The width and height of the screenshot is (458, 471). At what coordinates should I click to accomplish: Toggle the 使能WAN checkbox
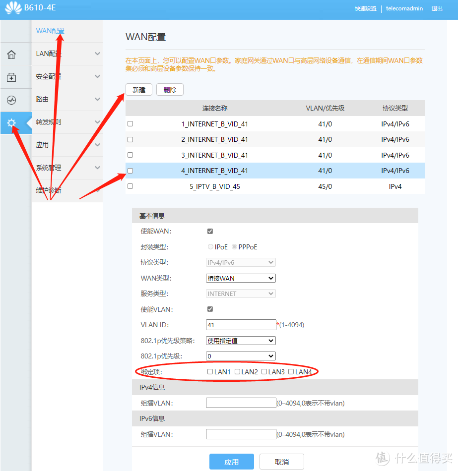point(210,231)
